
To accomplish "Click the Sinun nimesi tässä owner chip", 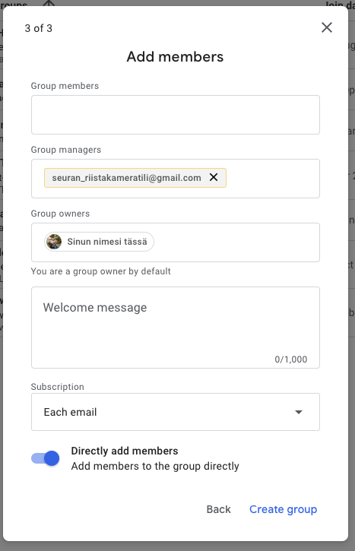I will (x=99, y=242).
